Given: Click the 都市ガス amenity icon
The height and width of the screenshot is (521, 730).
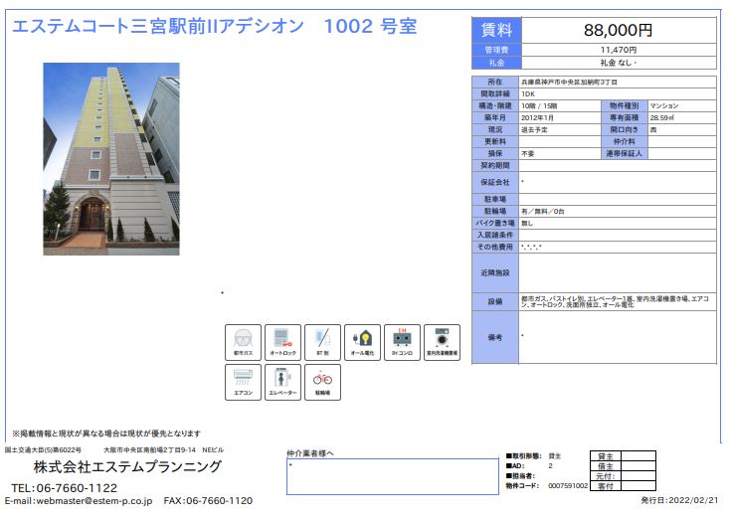Looking at the screenshot, I should 243,343.
